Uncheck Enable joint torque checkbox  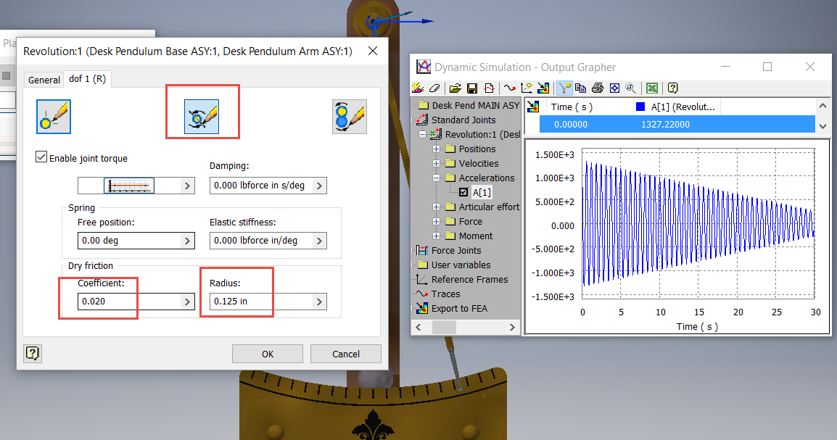pos(41,157)
